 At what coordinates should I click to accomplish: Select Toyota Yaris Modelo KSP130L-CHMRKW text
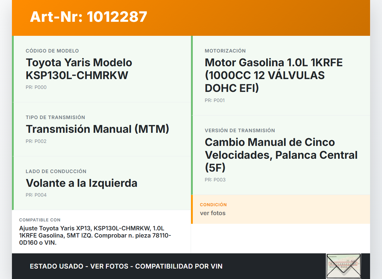79,69
